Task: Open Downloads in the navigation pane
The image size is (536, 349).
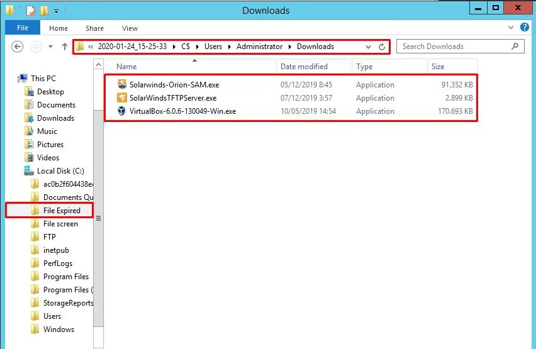Action: [x=55, y=118]
